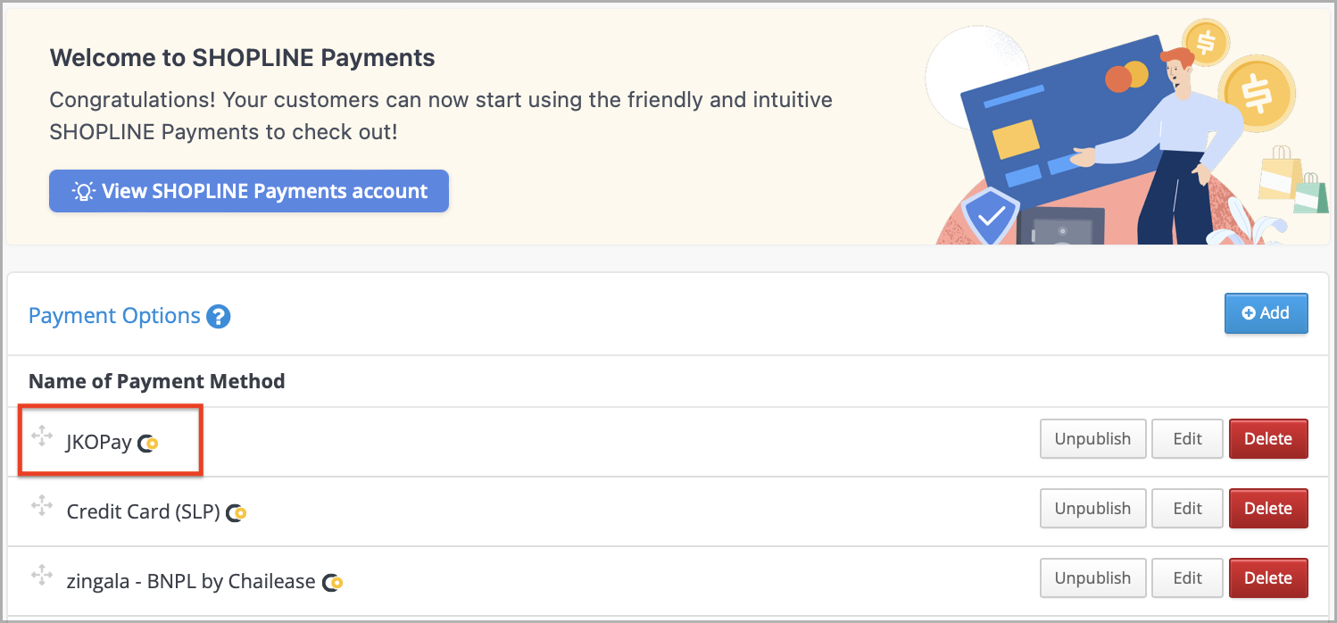Viewport: 1337px width, 623px height.
Task: Click the SLP badge beside zingala BNPL
Action: [332, 582]
